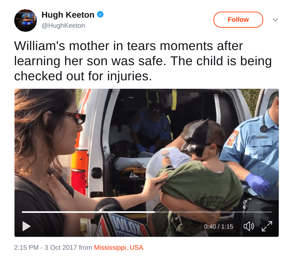This screenshot has width=292, height=256.
Task: Play the embedded video
Action: tap(26, 226)
